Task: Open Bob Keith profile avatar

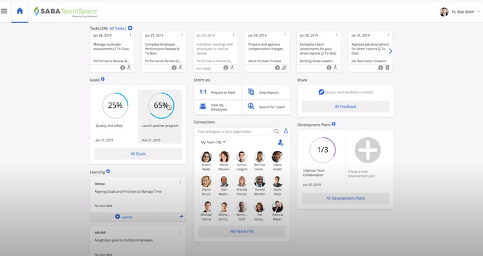Action: click(444, 12)
